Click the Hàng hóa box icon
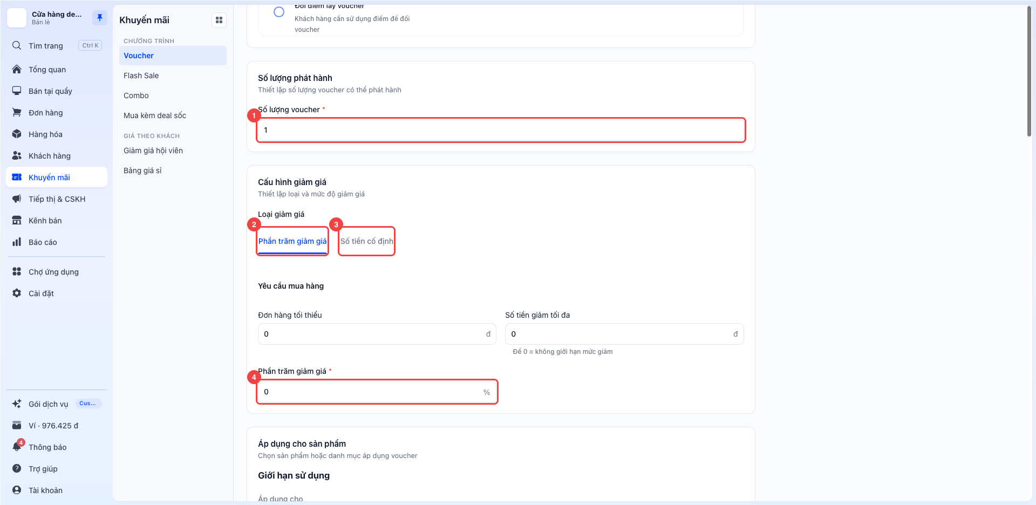The width and height of the screenshot is (1036, 505). 17,134
